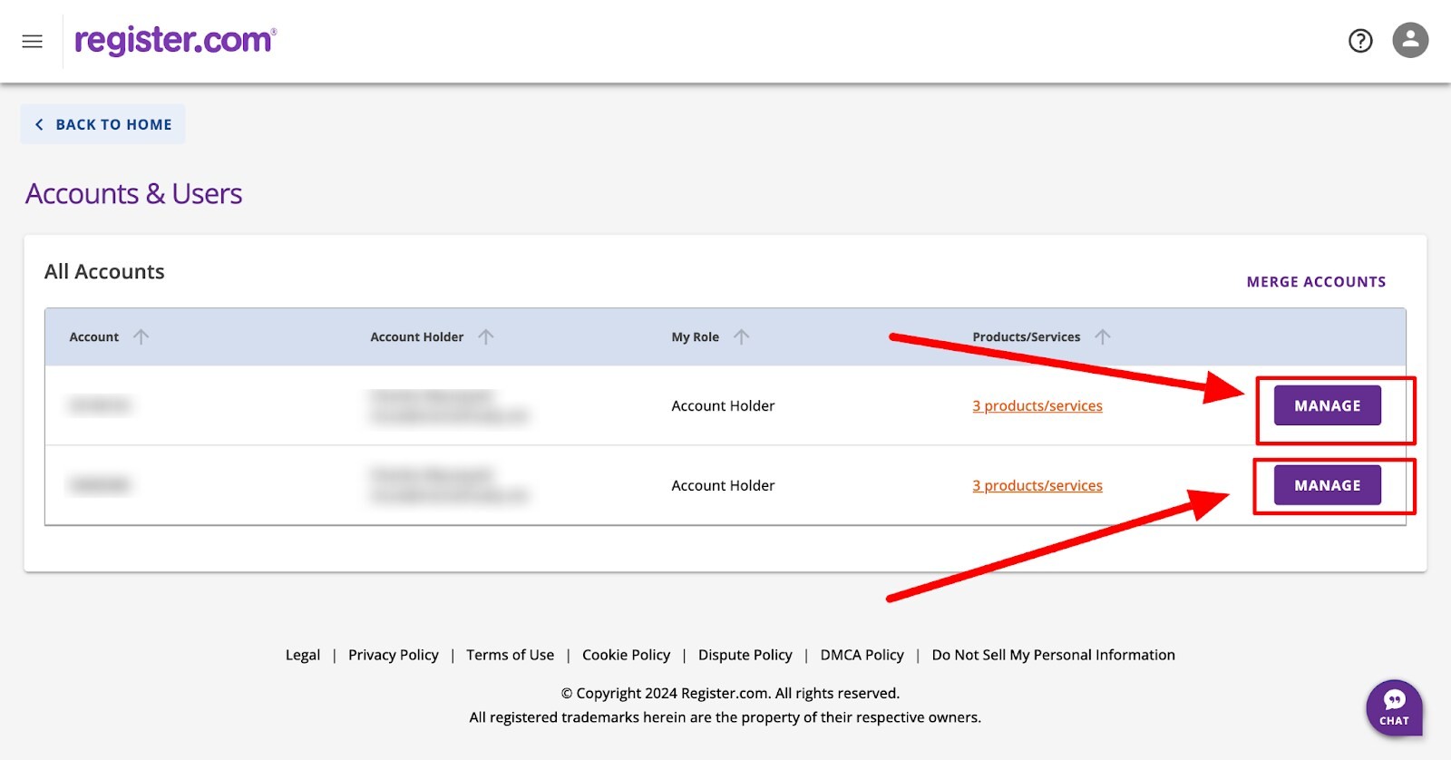The width and height of the screenshot is (1451, 760).
Task: Sort accounts by Account column arrow
Action: [x=141, y=337]
